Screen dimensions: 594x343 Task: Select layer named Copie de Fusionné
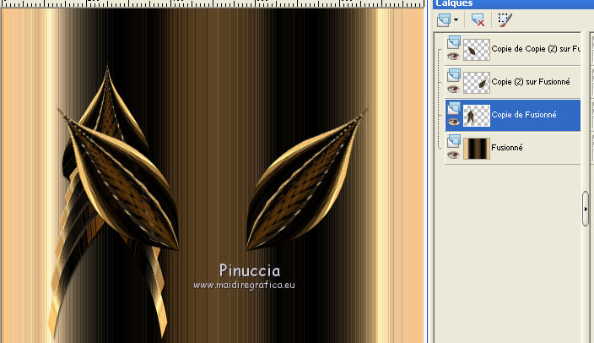pyautogui.click(x=523, y=115)
